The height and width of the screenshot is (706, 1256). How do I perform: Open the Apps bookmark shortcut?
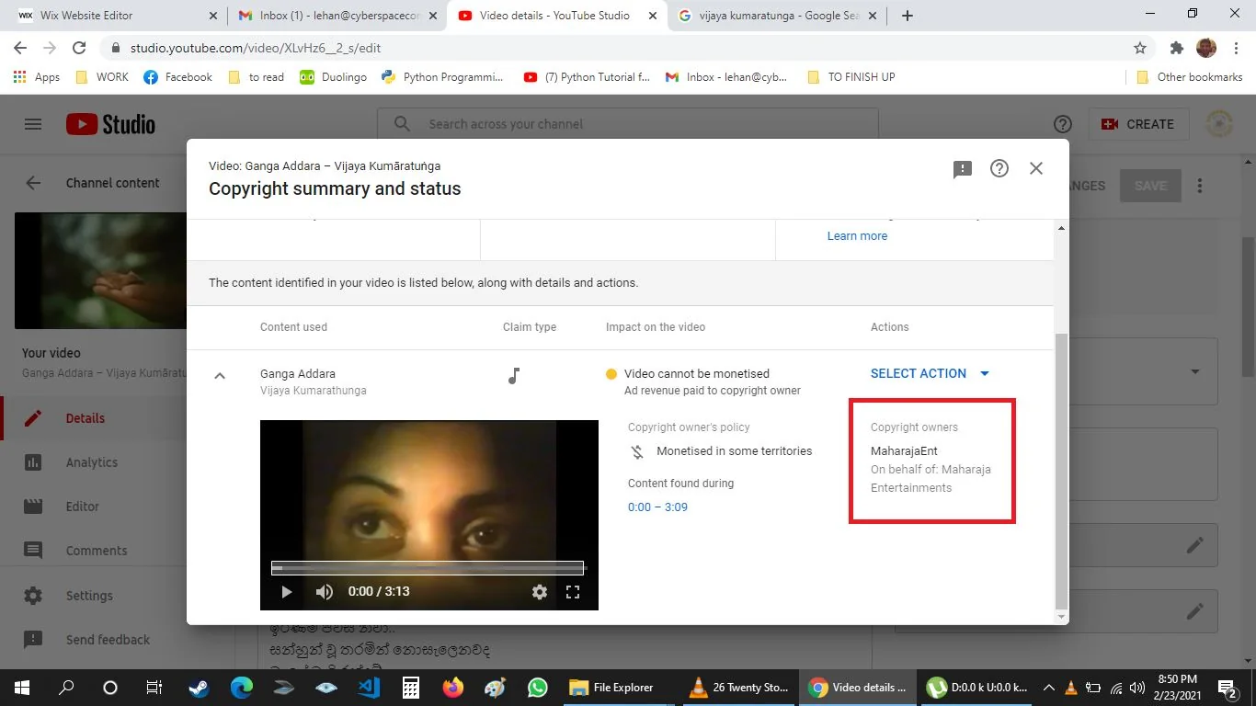coord(37,77)
